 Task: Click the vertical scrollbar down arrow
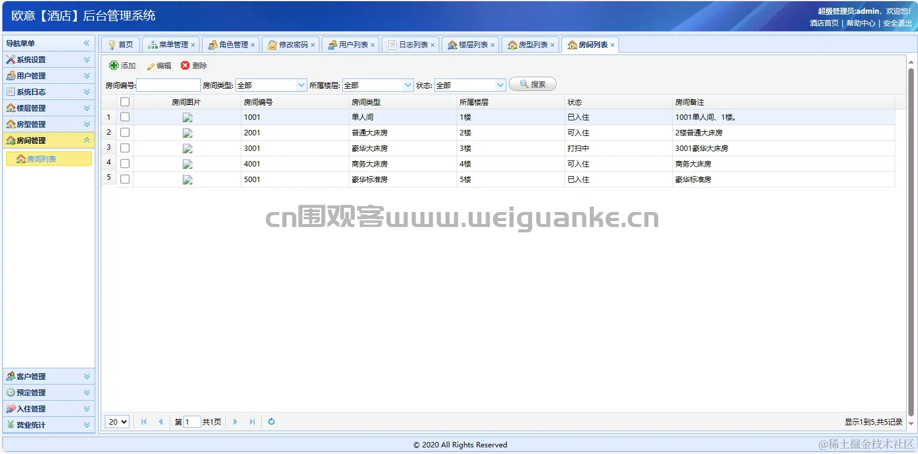pyautogui.click(x=911, y=423)
